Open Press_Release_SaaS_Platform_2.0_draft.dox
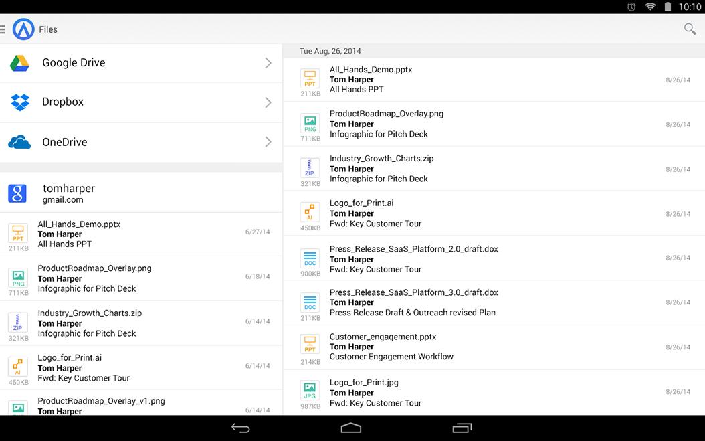Screen dimensions: 705x441 tap(494, 258)
